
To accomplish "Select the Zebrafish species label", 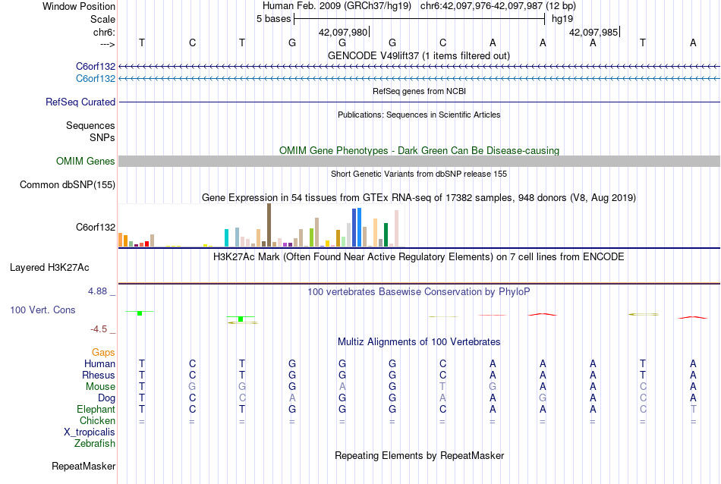I will click(95, 444).
